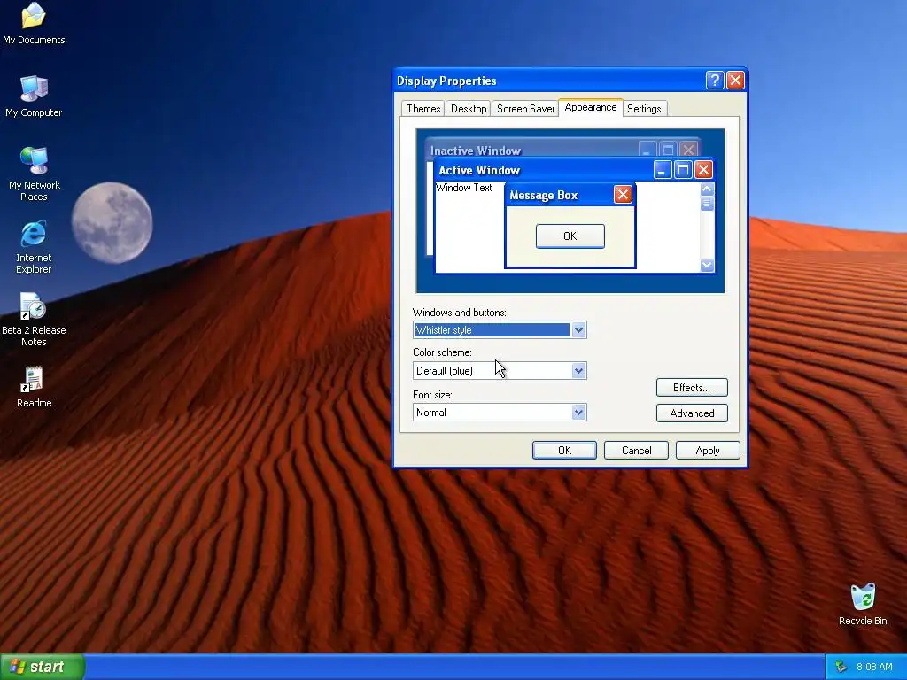Screen dimensions: 907x680
Task: Open the My Documents desktop icon
Action: tap(34, 23)
